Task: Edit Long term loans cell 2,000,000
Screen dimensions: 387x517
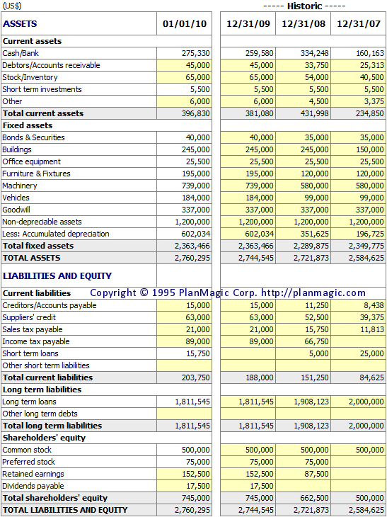Action: (359, 402)
